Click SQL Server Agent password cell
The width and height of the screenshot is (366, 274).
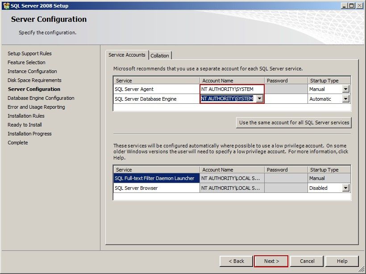[286, 89]
